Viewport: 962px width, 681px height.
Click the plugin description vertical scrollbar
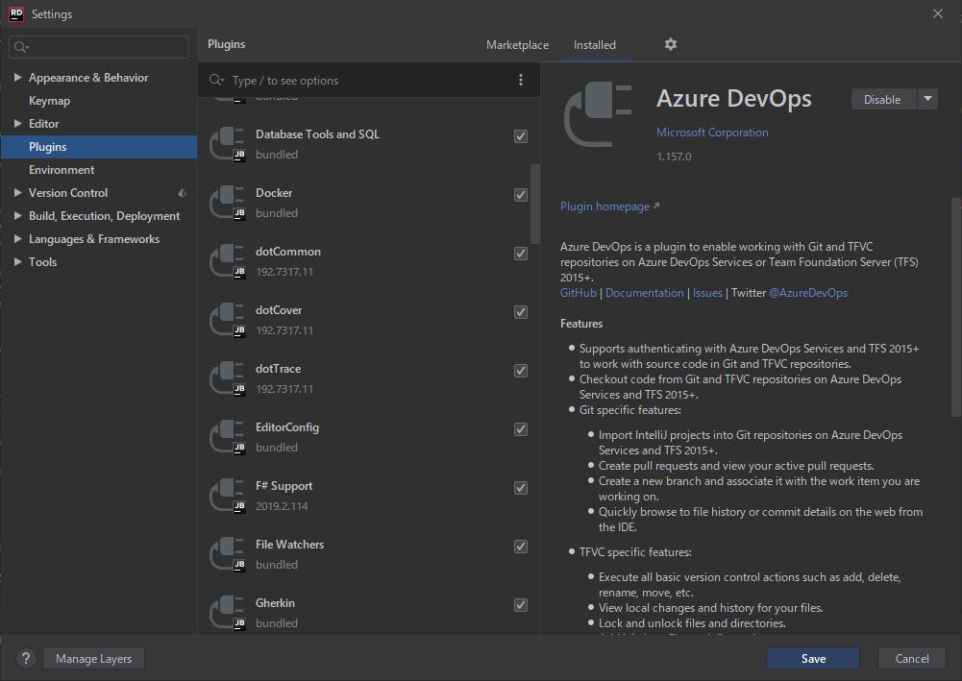tap(955, 307)
